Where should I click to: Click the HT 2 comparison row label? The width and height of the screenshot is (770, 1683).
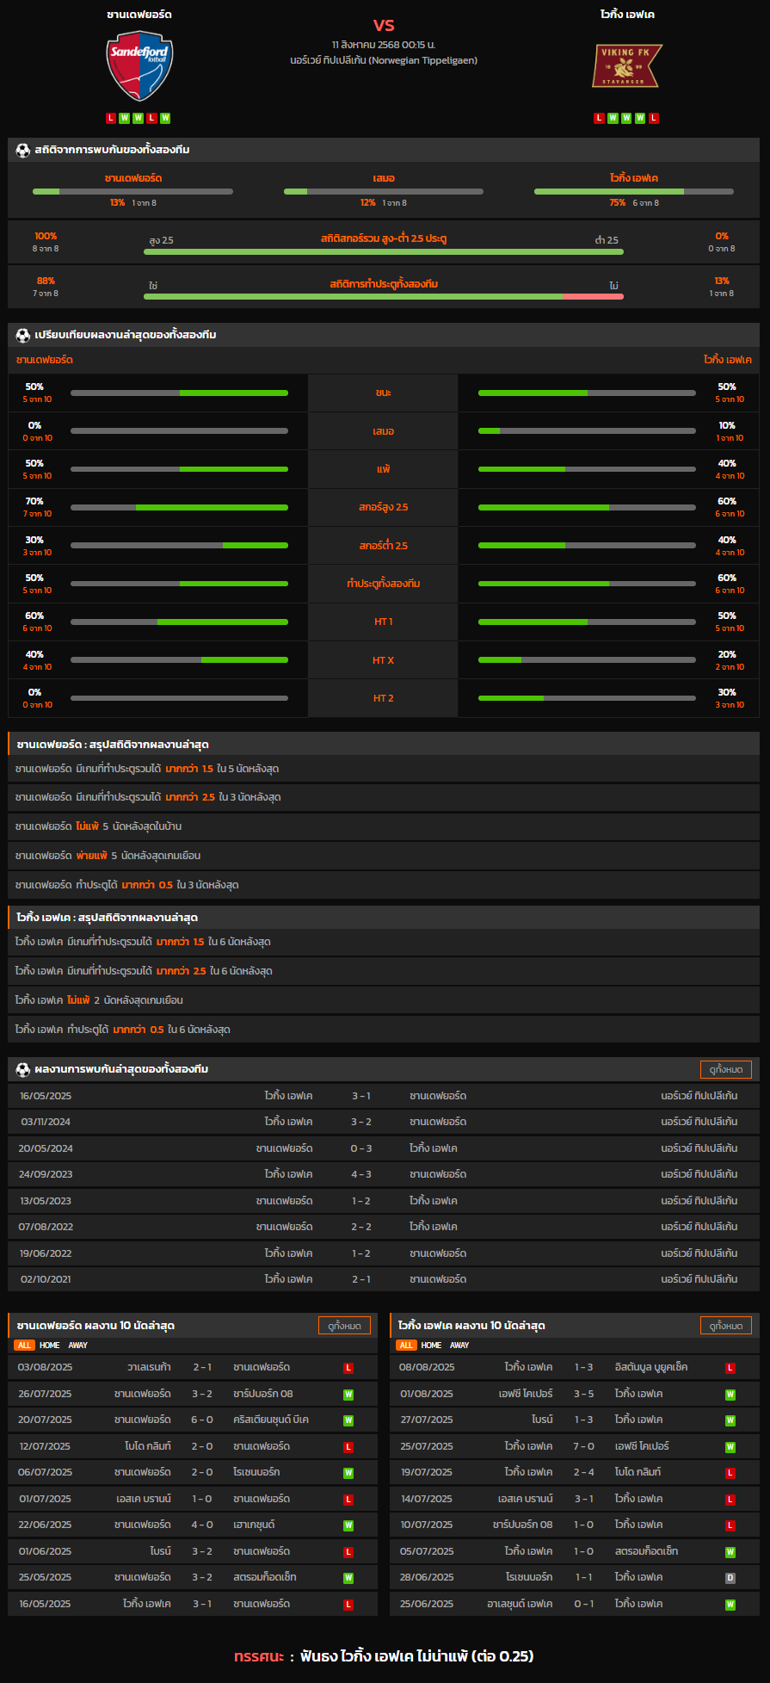(x=384, y=698)
